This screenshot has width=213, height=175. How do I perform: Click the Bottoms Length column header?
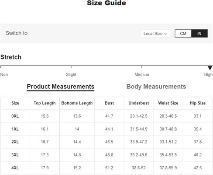77,103
